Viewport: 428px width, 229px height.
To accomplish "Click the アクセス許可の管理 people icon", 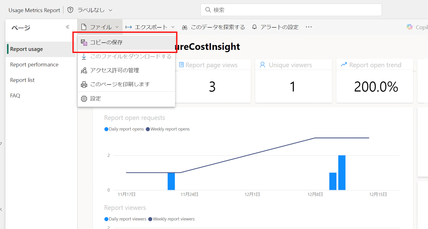I will pyautogui.click(x=84, y=71).
